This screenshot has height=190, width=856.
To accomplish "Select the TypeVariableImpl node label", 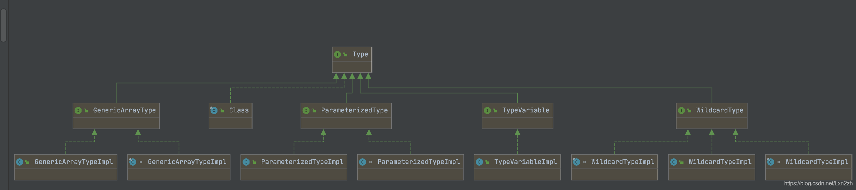I will pyautogui.click(x=526, y=162).
